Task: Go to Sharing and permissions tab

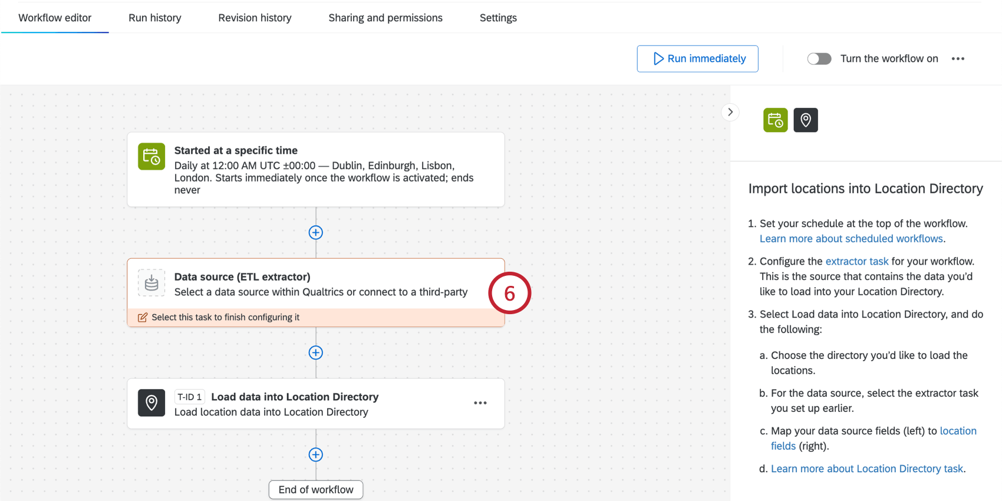Action: (385, 18)
